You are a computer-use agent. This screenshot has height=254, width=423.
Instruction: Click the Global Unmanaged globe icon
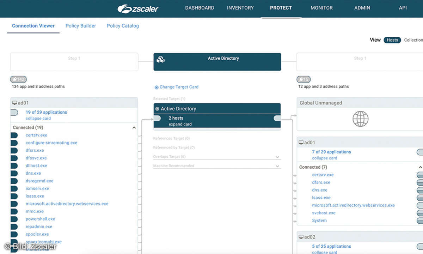(360, 119)
